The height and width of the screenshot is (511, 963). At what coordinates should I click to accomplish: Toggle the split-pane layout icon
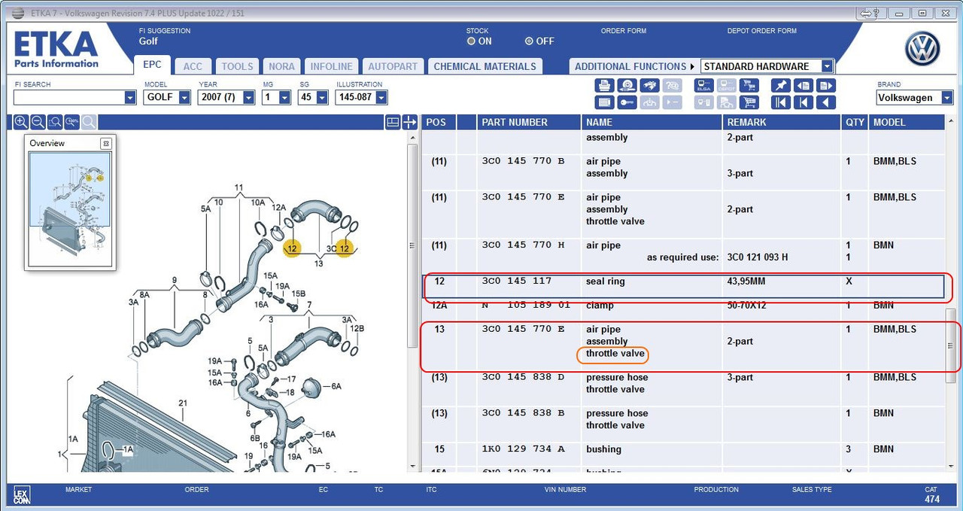393,122
